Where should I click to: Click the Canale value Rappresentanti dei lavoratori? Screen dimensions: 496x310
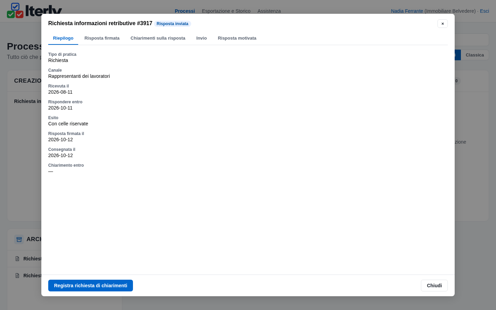coord(79,76)
